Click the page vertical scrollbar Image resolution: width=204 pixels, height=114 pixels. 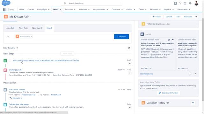[x=203, y=60]
